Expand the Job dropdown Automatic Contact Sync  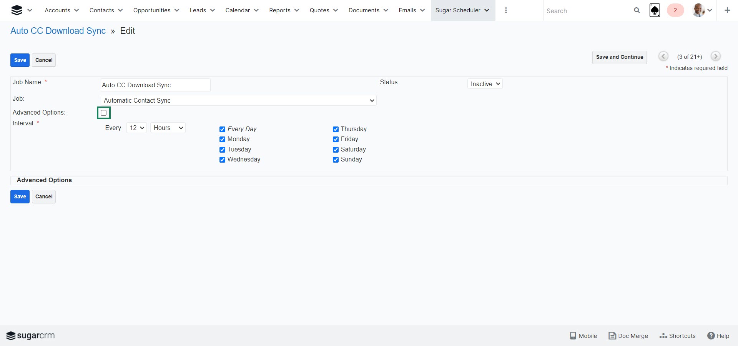click(238, 100)
